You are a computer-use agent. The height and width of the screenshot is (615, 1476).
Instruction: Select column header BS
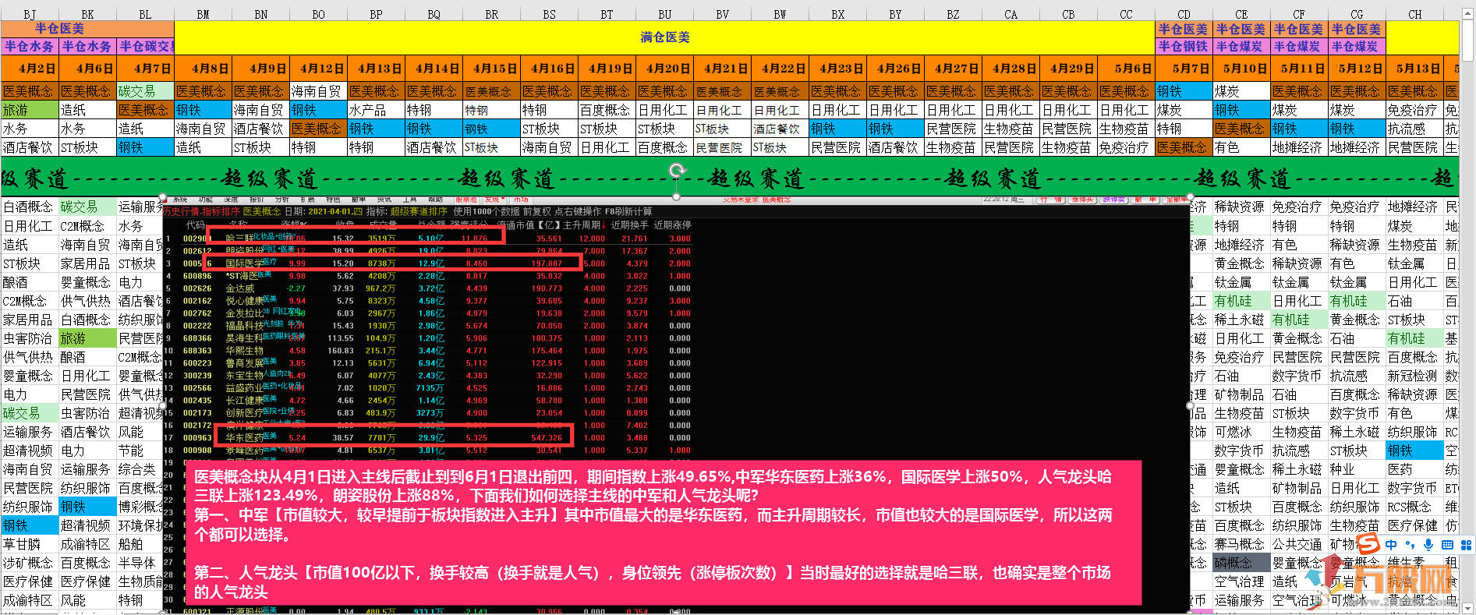(x=549, y=14)
